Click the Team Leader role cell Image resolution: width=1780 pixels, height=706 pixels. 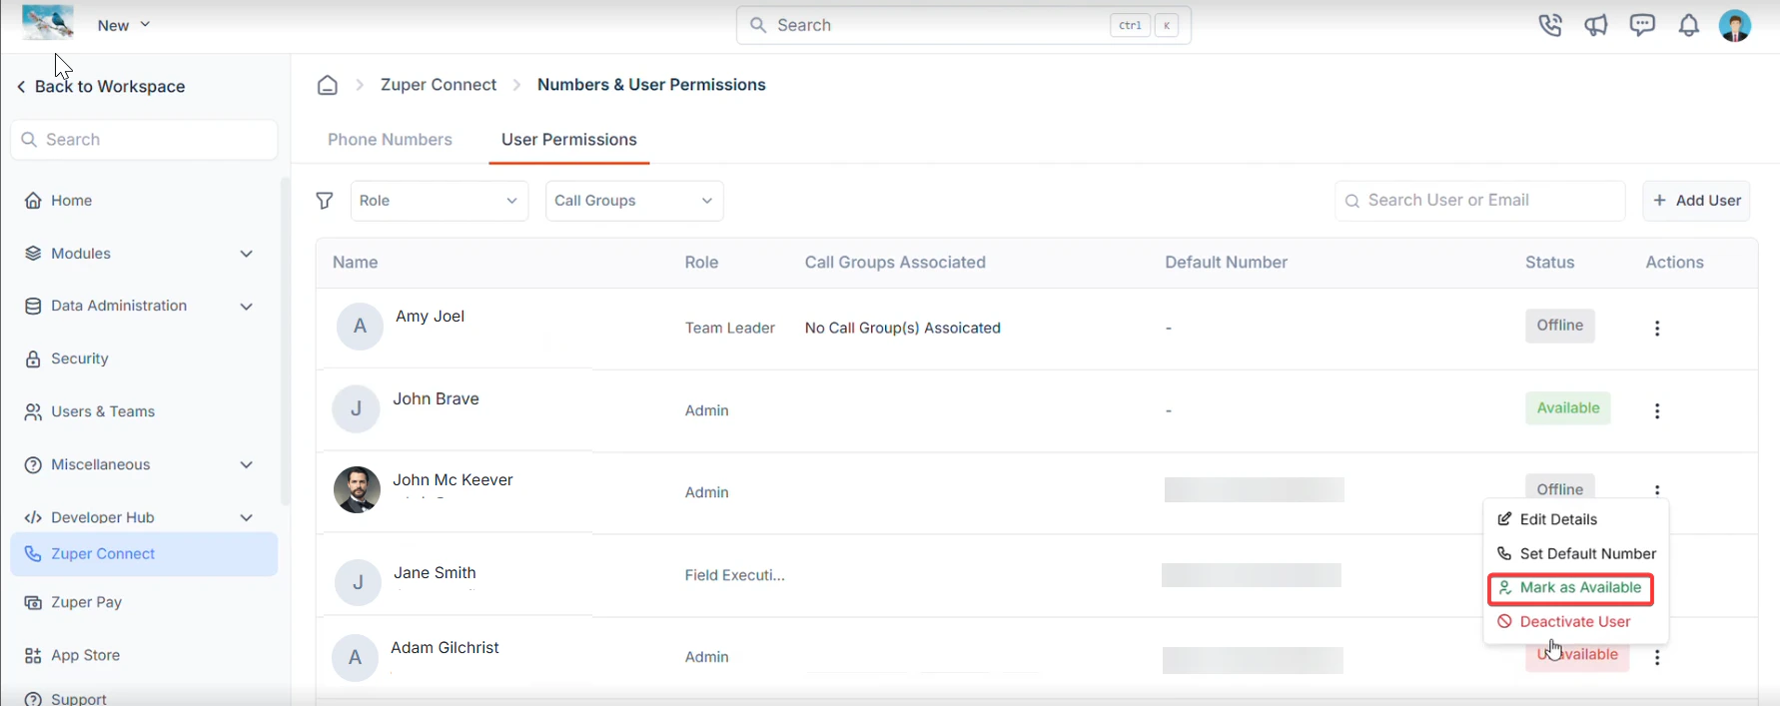coord(730,329)
